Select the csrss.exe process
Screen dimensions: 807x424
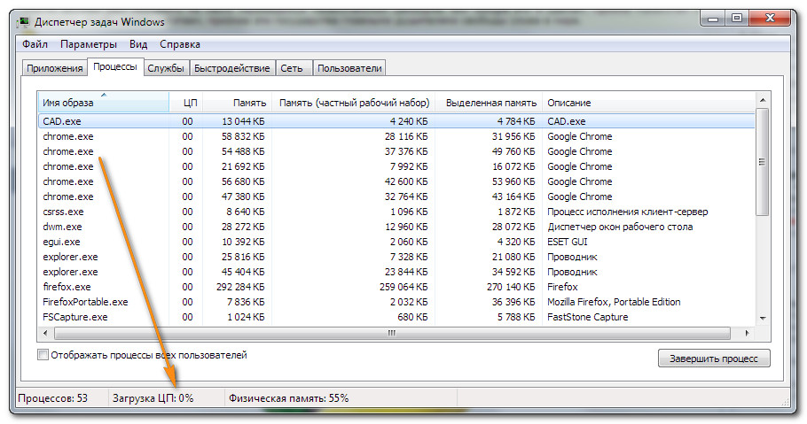click(x=396, y=212)
